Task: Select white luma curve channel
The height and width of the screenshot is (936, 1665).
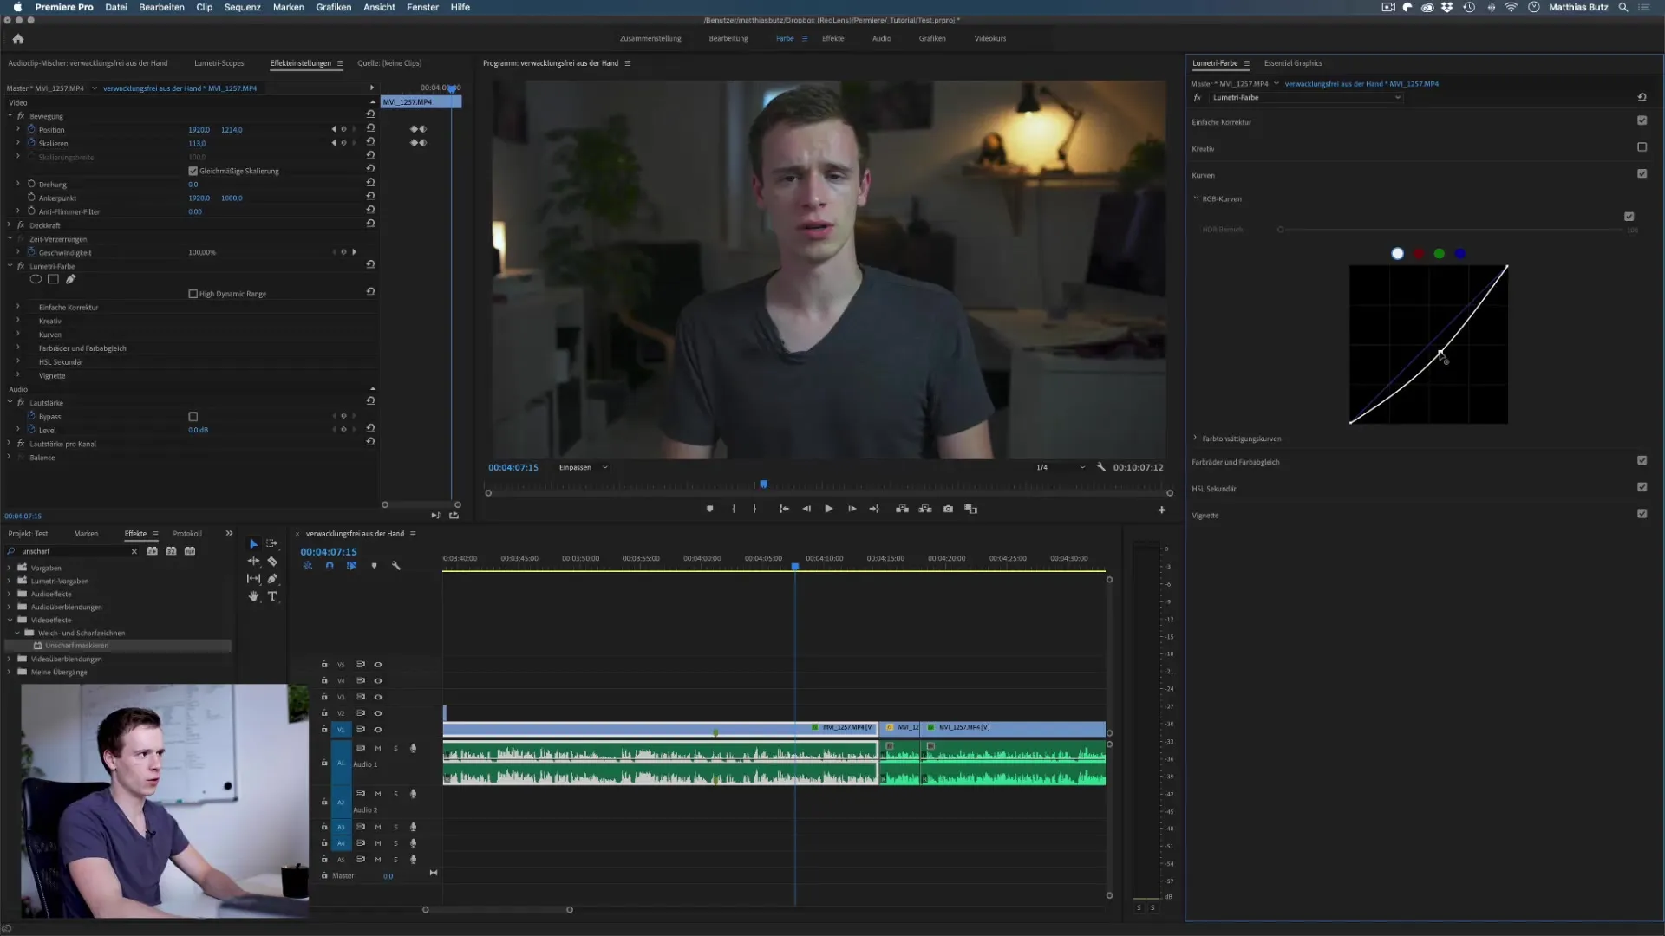Action: pyautogui.click(x=1397, y=253)
